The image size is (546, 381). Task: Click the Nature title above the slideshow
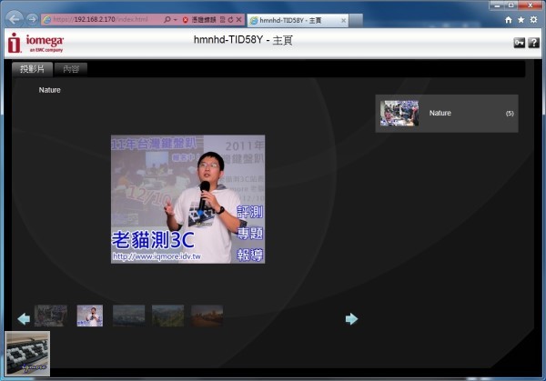point(49,90)
